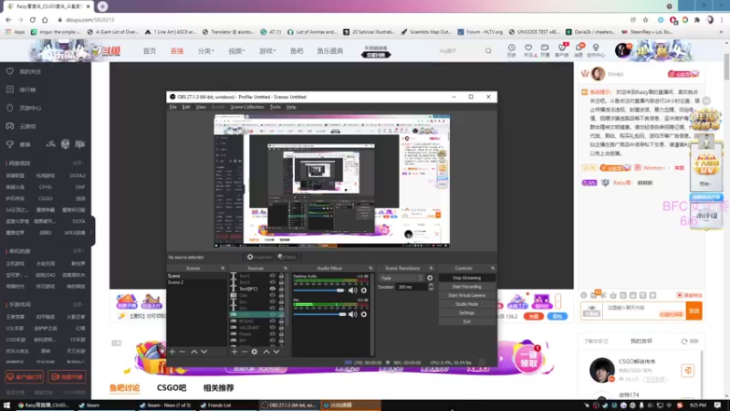Image resolution: width=730 pixels, height=411 pixels.
Task: Select Scene 2 in OBS Scenes list
Action: click(175, 282)
